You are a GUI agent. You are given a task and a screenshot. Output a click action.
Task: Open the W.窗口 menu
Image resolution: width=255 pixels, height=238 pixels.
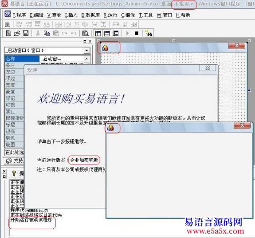pyautogui.click(x=164, y=15)
